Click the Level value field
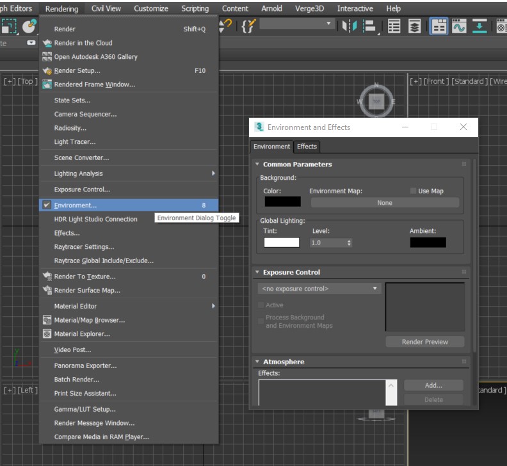The height and width of the screenshot is (466, 507). pos(328,243)
